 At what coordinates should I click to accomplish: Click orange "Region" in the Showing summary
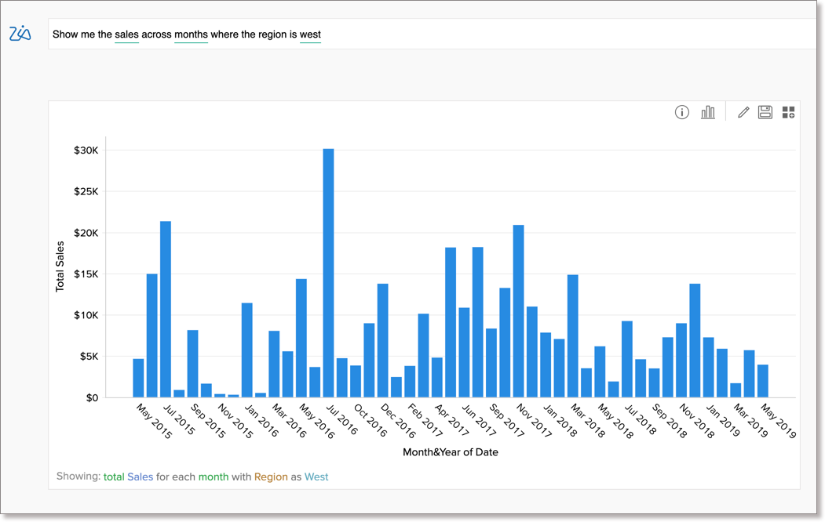(271, 477)
